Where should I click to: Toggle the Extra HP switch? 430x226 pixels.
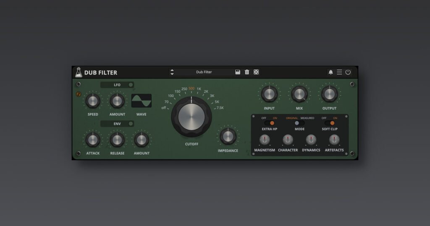click(x=269, y=123)
